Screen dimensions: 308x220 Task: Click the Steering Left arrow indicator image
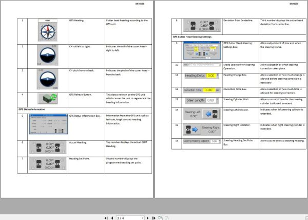[202, 114]
